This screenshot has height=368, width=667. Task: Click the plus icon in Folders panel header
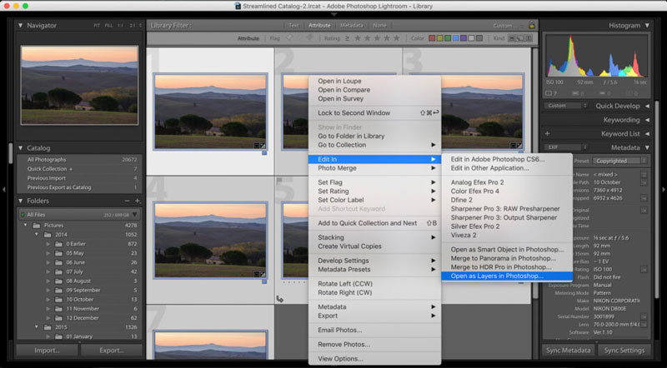point(138,201)
